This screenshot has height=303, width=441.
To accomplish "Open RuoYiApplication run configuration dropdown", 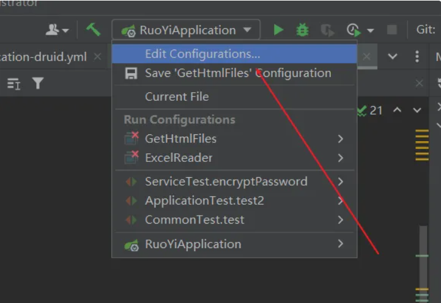I will 186,30.
